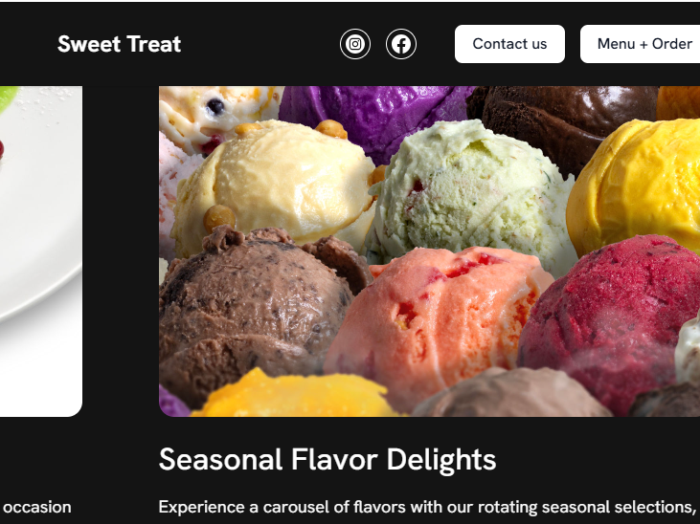Click the 'Experience a carousel of flavors' paragraph
This screenshot has height=524, width=700.
click(427, 507)
